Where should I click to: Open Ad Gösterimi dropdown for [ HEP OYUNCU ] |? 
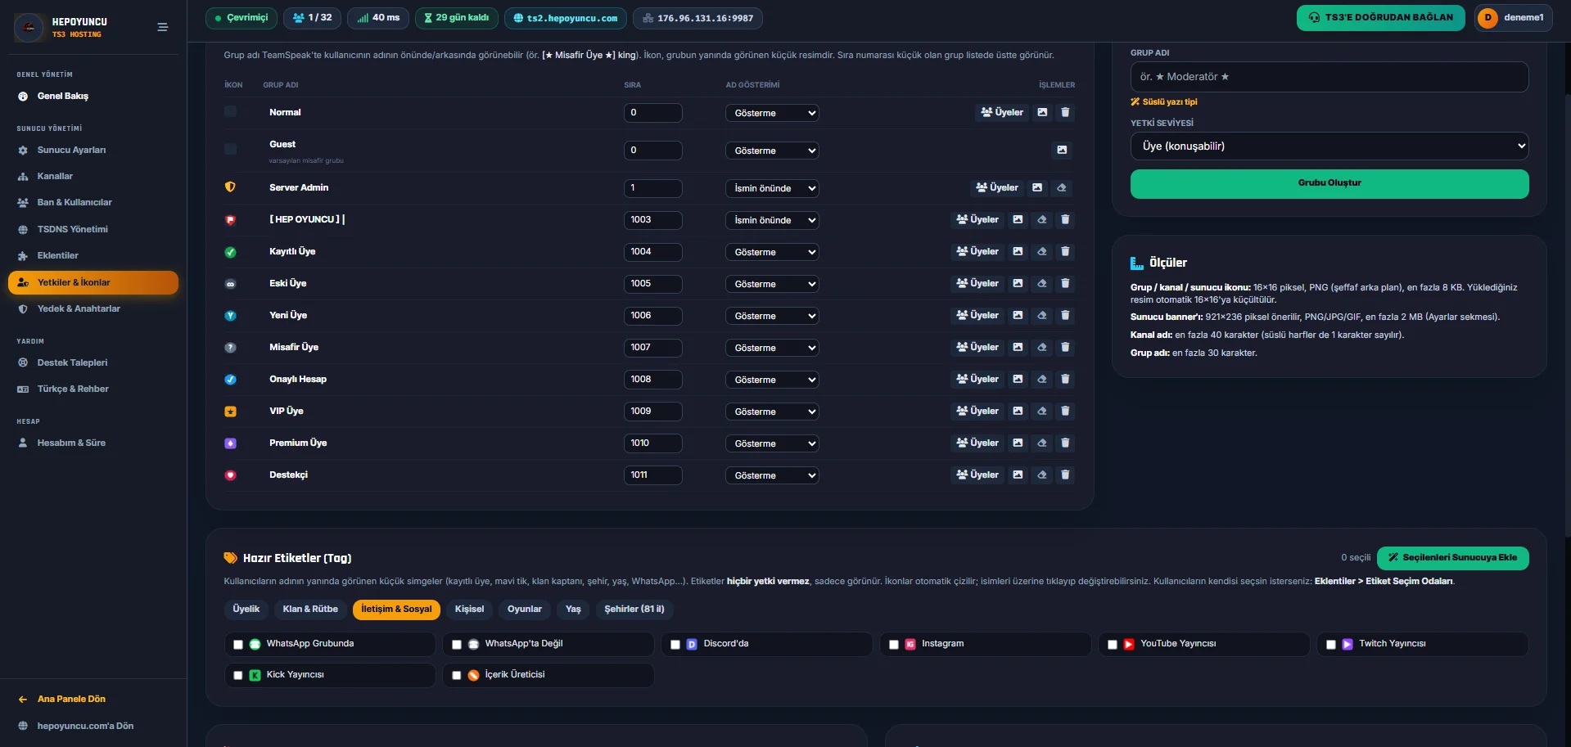tap(772, 221)
